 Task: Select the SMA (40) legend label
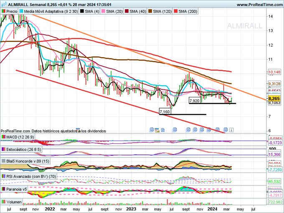(x=138, y=11)
